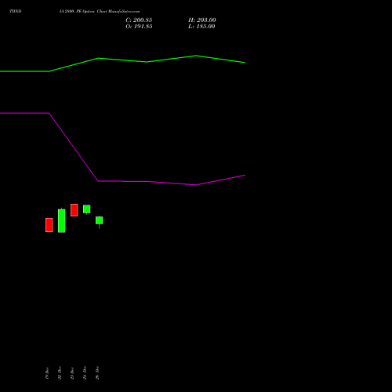This screenshot has height=392, width=392.
Task: Click the magenta lower band line
Action: [x=122, y=181]
